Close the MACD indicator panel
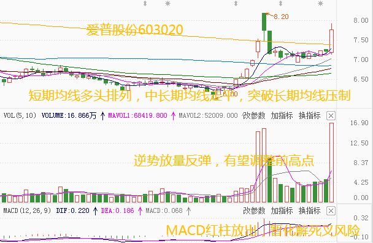373x243 pixels. pos(331,211)
